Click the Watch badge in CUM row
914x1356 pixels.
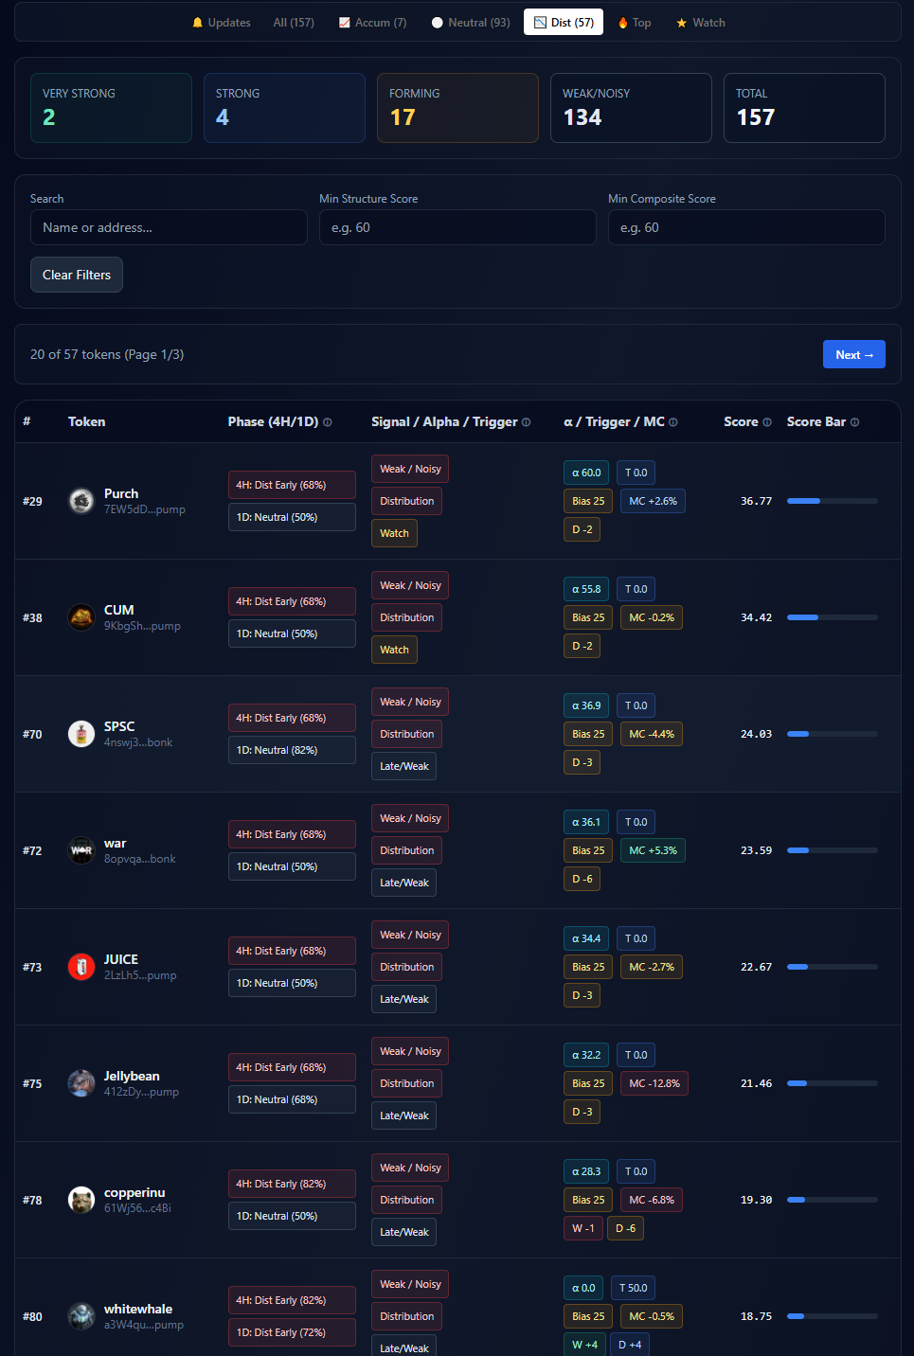(394, 650)
